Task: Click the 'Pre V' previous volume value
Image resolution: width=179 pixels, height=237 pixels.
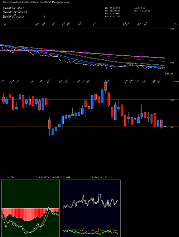Action: pyautogui.click(x=142, y=10)
